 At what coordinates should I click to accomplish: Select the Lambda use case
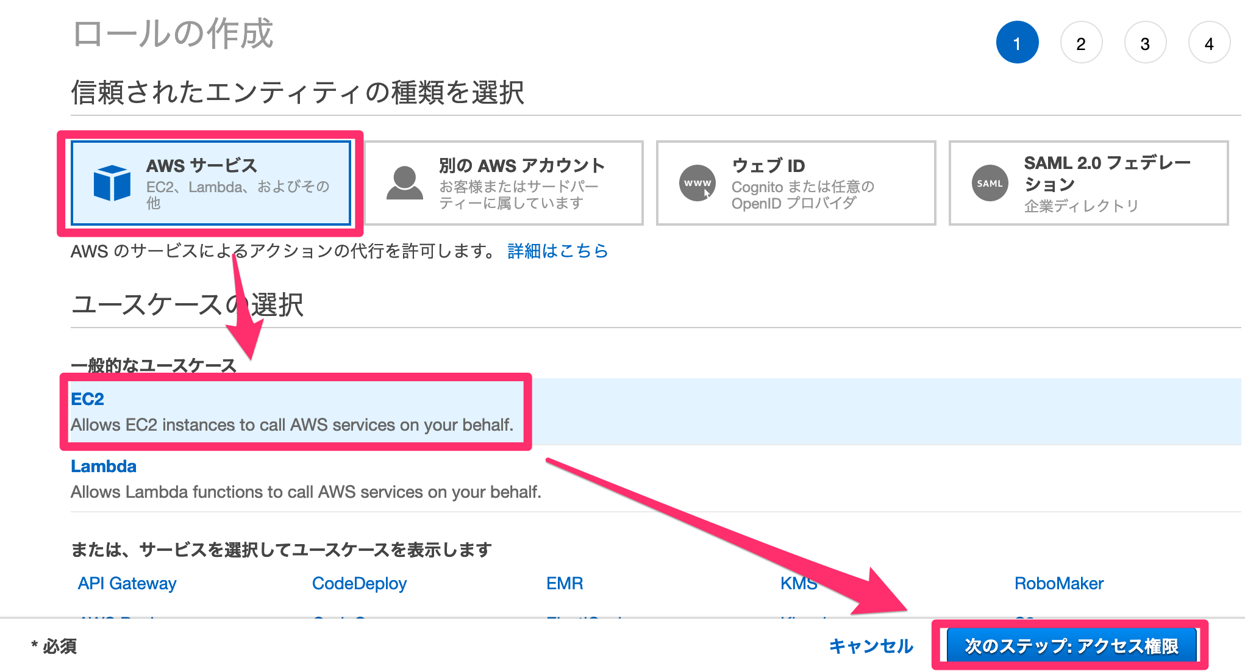(104, 467)
